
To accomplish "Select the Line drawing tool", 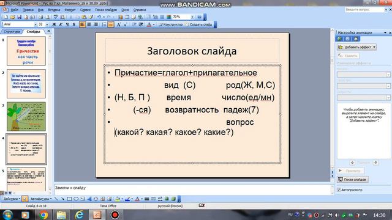I will click(x=56, y=199).
